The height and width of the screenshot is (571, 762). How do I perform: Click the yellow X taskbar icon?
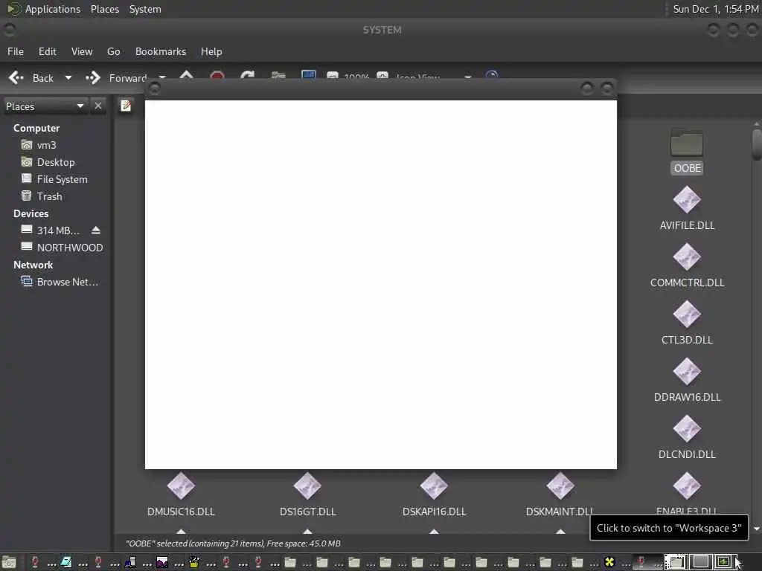pos(609,562)
